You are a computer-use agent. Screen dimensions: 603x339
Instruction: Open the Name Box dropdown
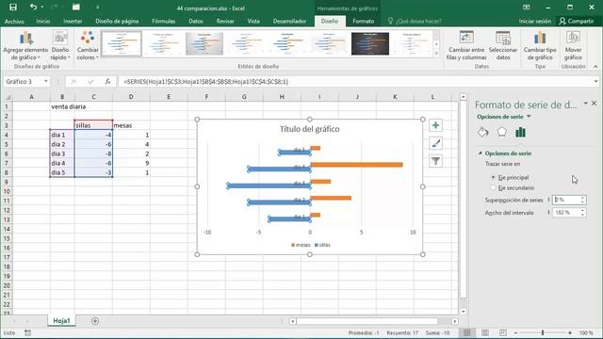click(46, 82)
